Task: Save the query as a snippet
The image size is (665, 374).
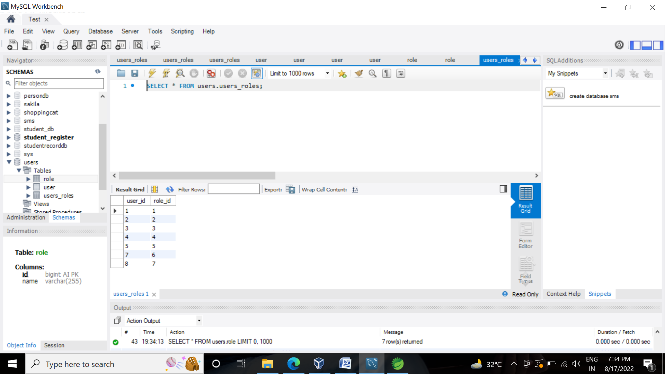Action: (x=342, y=73)
